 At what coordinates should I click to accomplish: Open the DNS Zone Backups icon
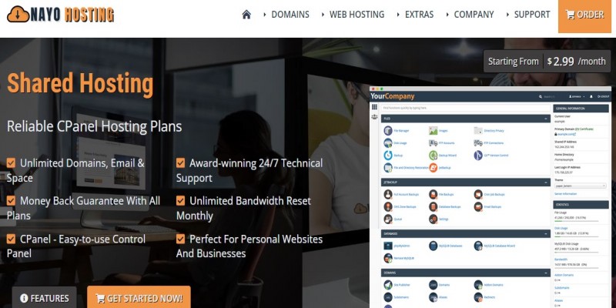point(388,206)
